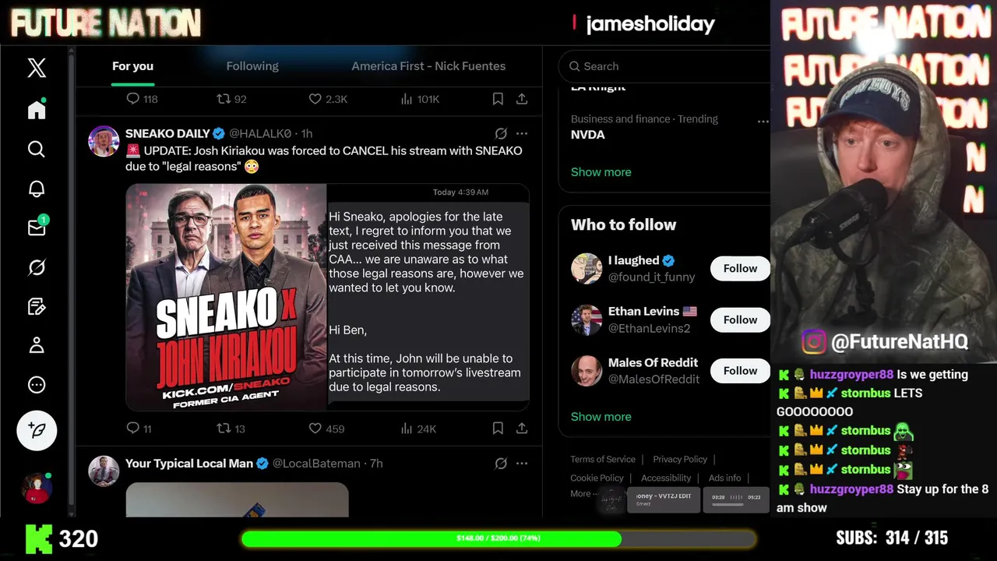Open account avatar at sidebar bottom
Image resolution: width=997 pixels, height=561 pixels.
pos(37,489)
